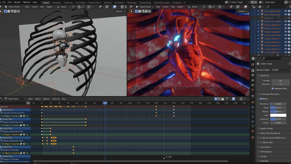Screen dimensions: 291x164
Task: Switch to the Animation workspace tab
Action: point(119,3)
